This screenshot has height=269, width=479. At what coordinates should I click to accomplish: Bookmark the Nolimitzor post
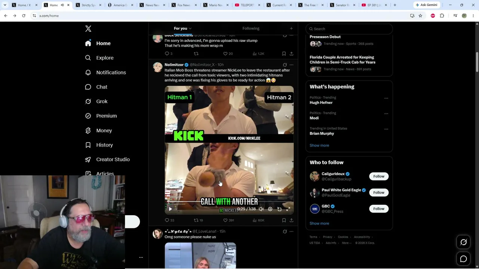[x=284, y=220]
